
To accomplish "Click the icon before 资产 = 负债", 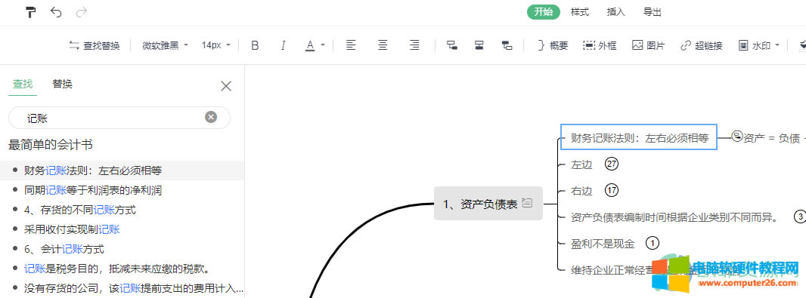I will [x=737, y=136].
